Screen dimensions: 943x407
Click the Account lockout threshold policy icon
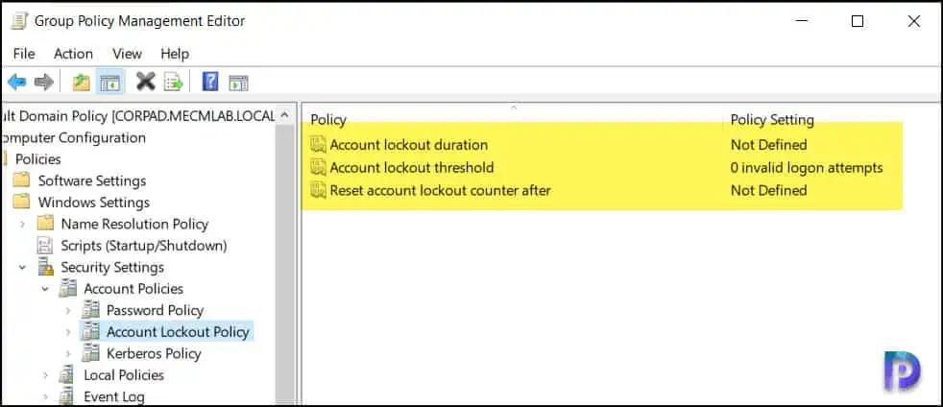[318, 168]
